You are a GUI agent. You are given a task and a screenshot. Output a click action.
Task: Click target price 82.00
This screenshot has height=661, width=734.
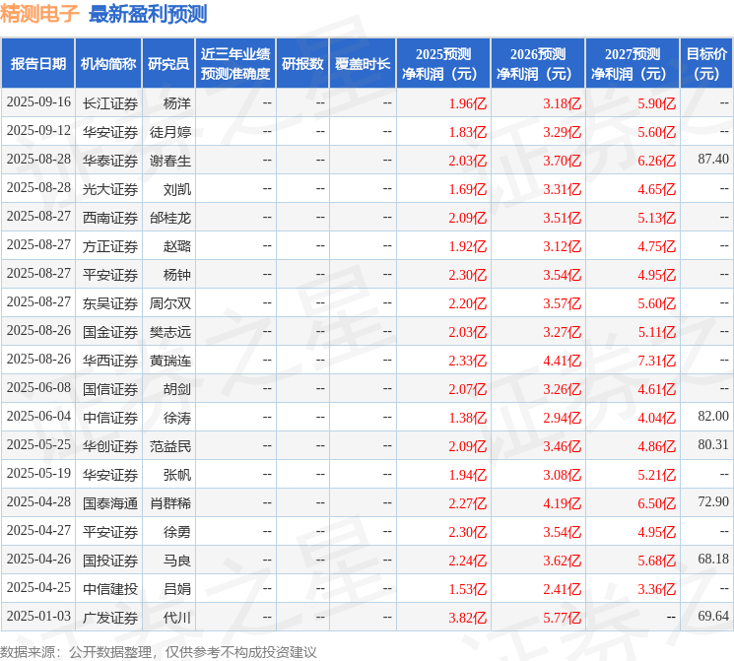(713, 416)
